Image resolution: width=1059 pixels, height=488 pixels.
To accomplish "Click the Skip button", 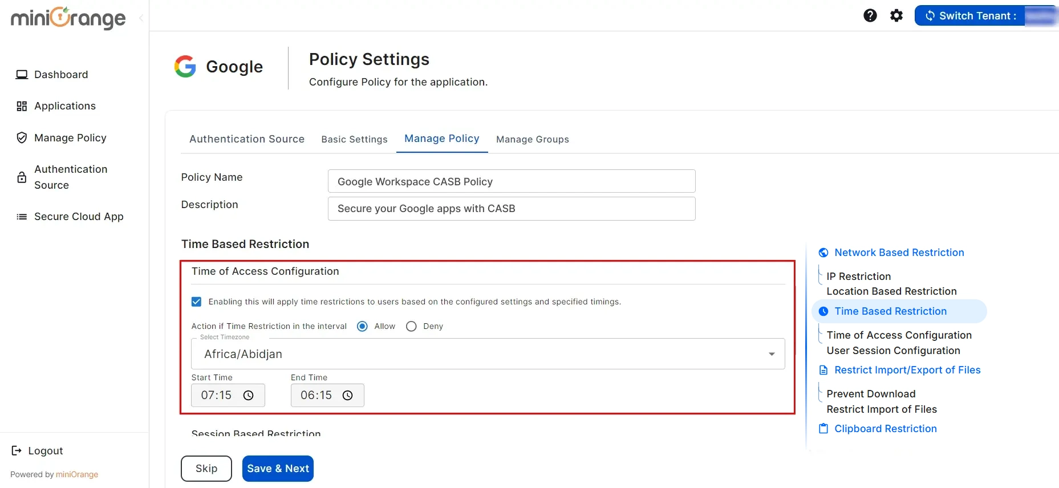I will coord(206,469).
